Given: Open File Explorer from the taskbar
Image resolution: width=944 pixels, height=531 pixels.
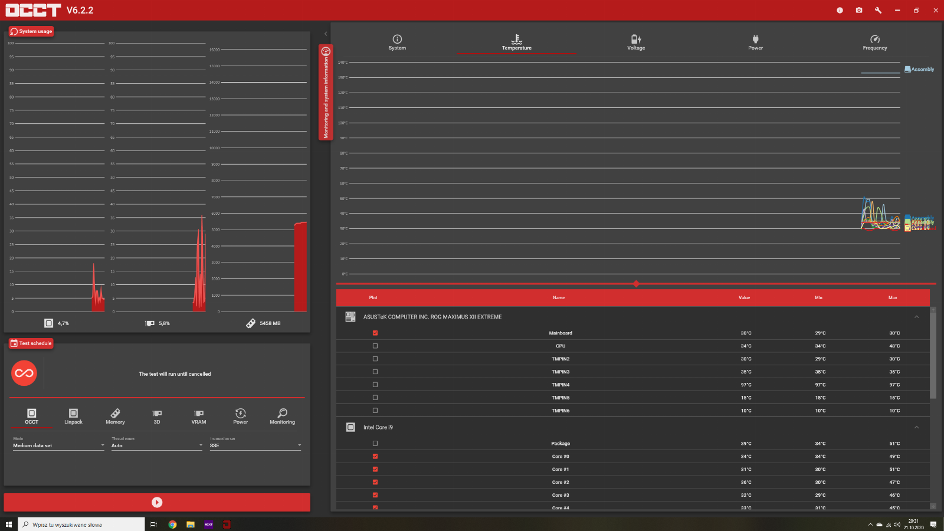Looking at the screenshot, I should pyautogui.click(x=191, y=525).
